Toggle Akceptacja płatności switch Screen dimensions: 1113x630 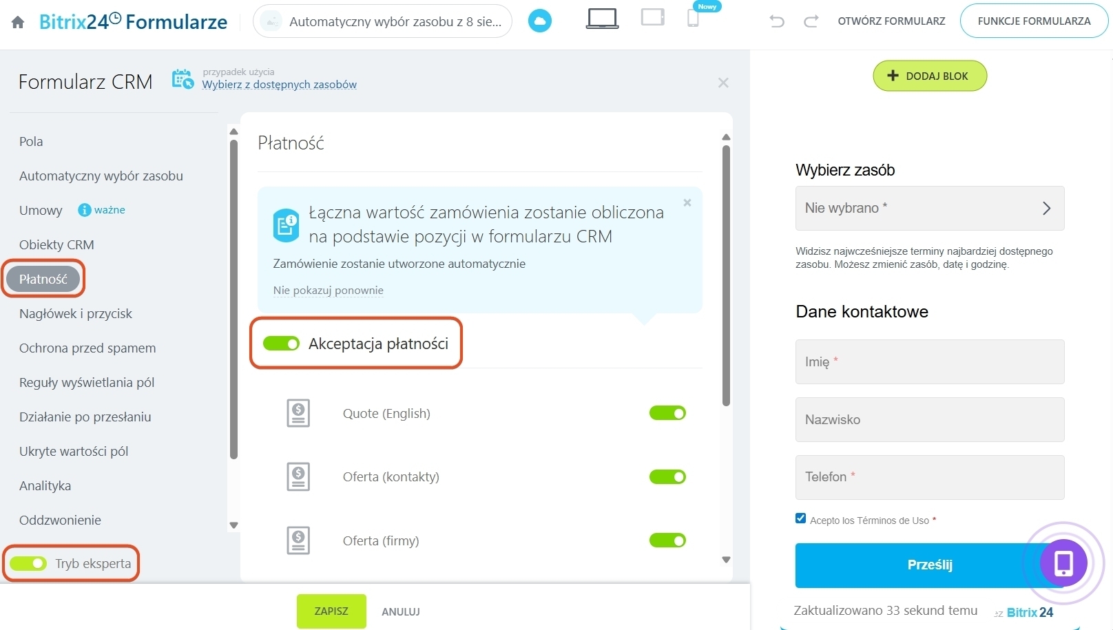(281, 344)
